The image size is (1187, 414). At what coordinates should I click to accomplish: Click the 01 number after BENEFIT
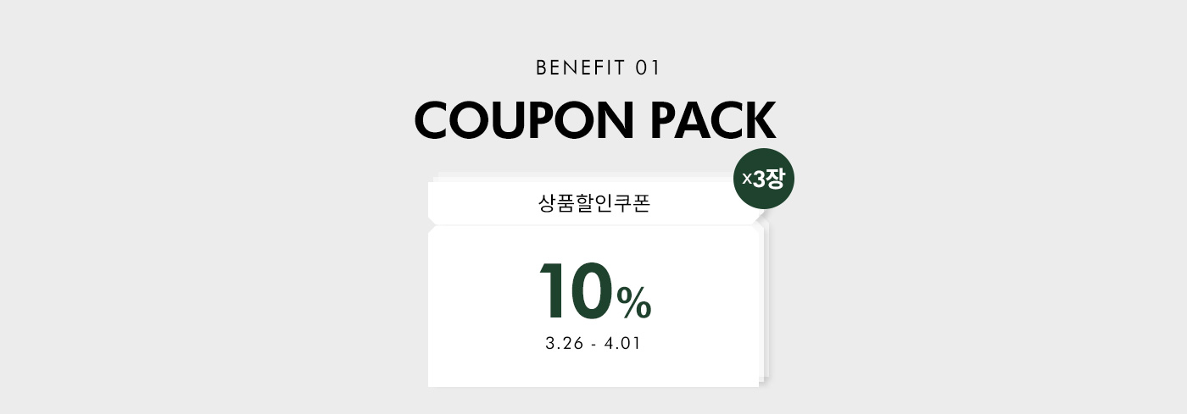pyautogui.click(x=647, y=69)
